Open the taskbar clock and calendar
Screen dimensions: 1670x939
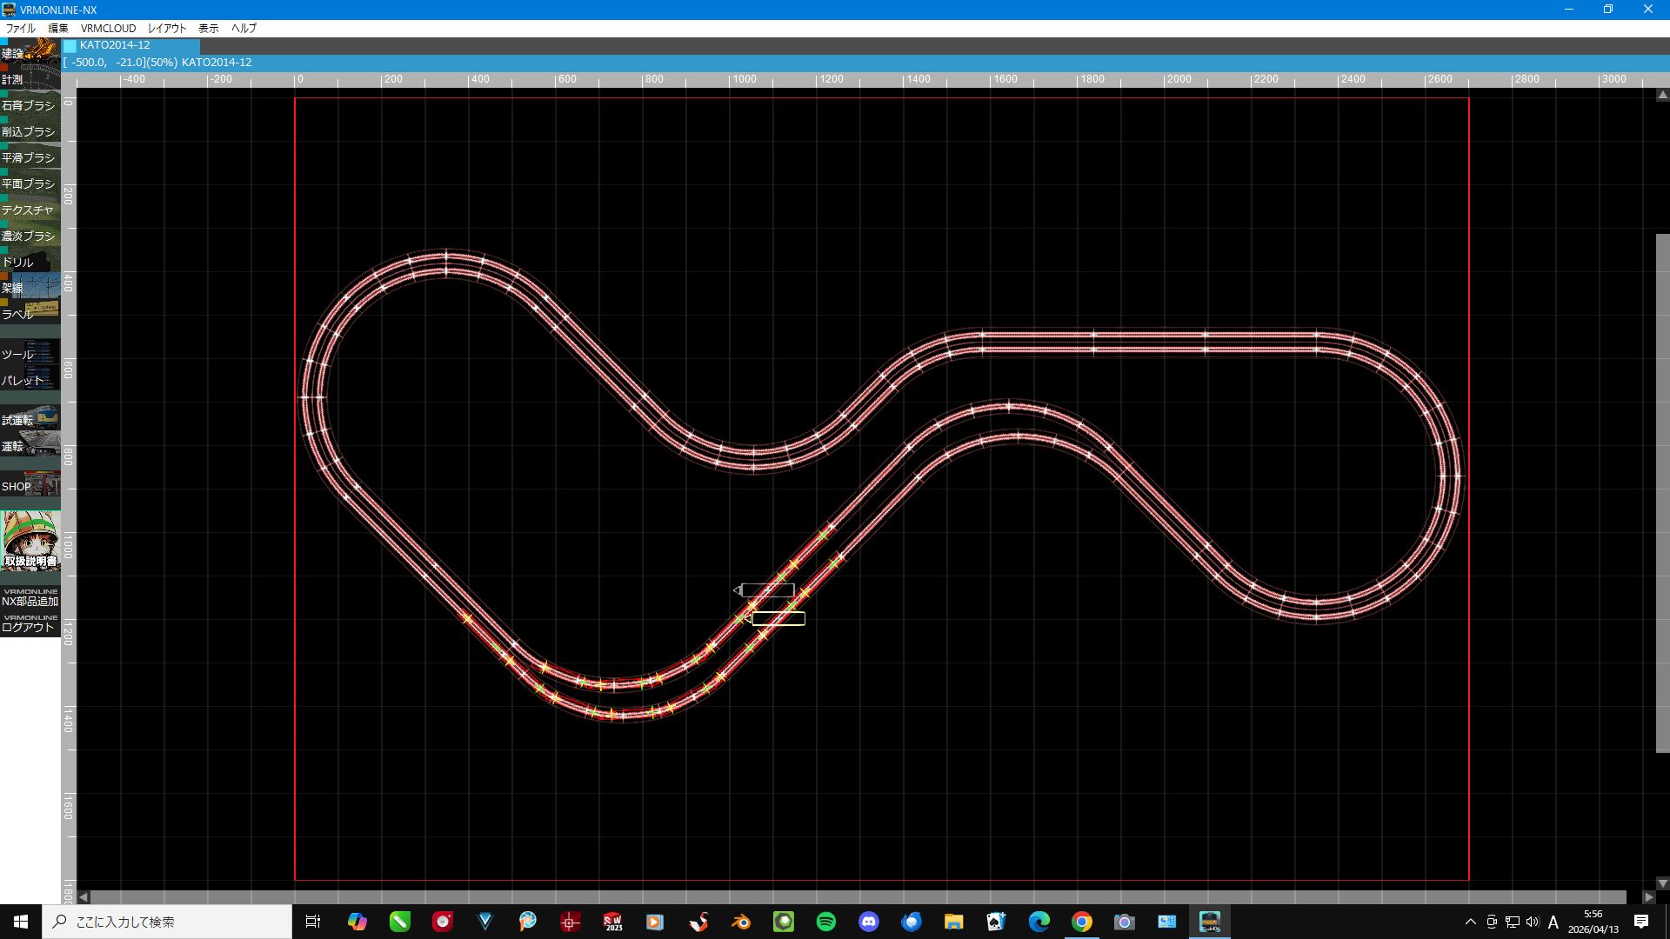tap(1593, 922)
